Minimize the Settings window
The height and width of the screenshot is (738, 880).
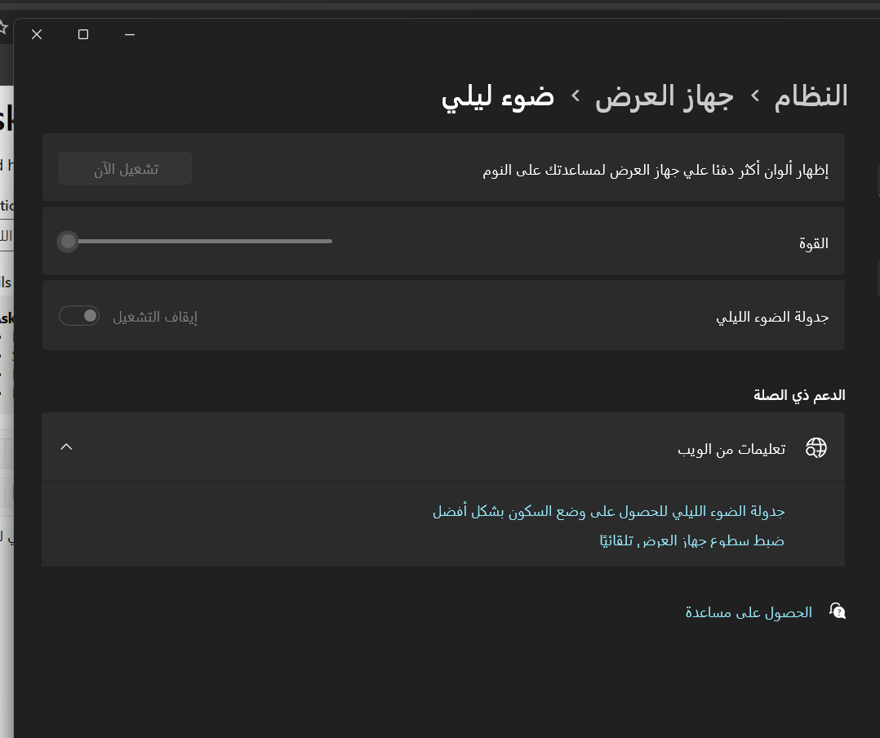click(x=130, y=34)
